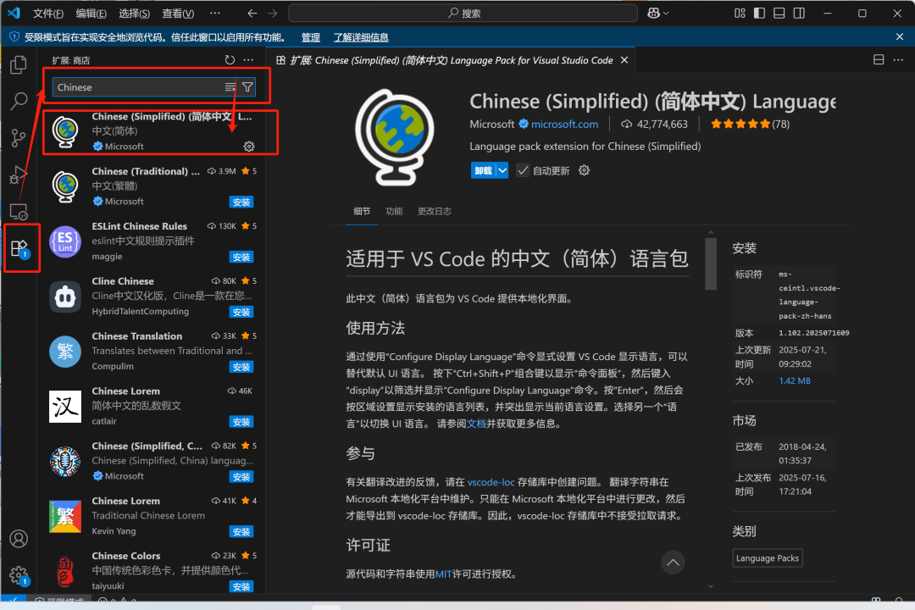Open Copilot chat menu in title bar

pyautogui.click(x=657, y=13)
